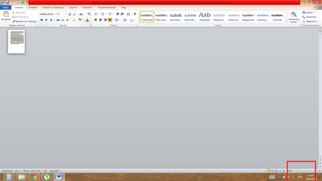This screenshot has width=322, height=181.
Task: Click the Заменить (Replace) button
Action: click(309, 17)
